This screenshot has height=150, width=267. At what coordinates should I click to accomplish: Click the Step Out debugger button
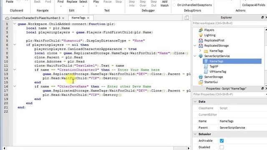tap(154, 3)
